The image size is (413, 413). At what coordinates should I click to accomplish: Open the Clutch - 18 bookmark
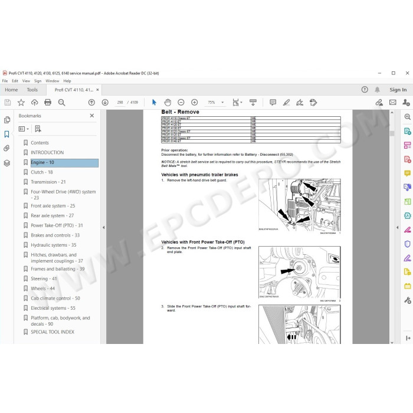(42, 172)
